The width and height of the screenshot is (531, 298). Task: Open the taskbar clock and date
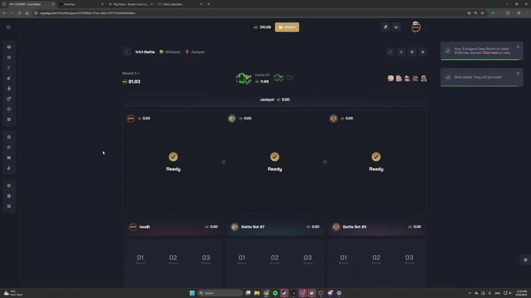tap(521, 293)
